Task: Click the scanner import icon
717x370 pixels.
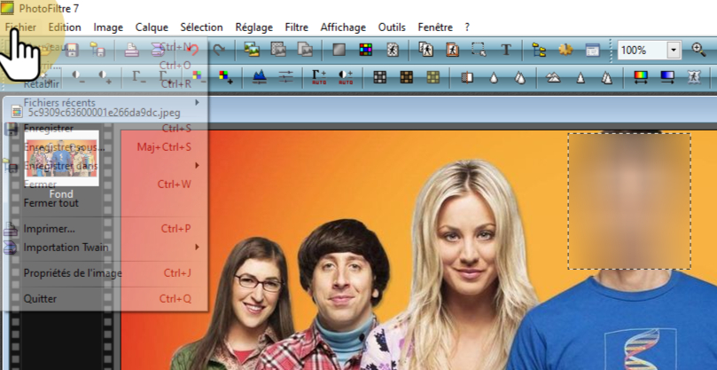Action: 158,50
